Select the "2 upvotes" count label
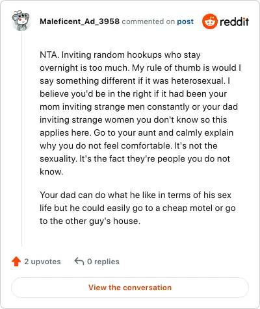This screenshot has width=260, height=309. 42,262
